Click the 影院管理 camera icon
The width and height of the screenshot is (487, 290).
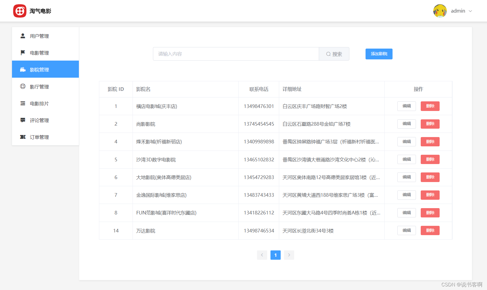click(23, 70)
